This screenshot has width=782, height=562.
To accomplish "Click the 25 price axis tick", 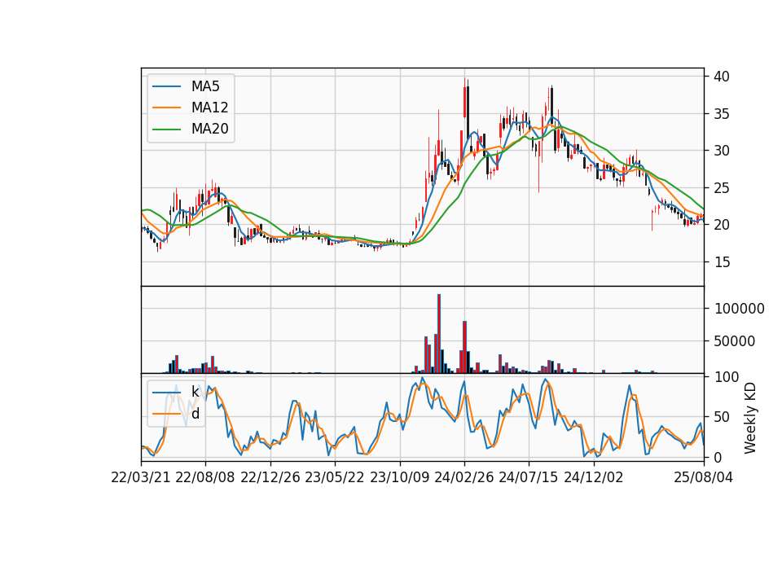I will (722, 188).
